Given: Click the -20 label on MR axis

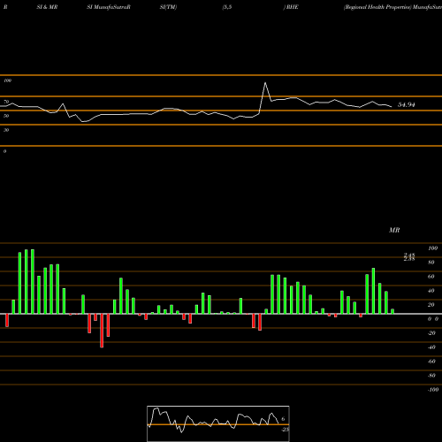Looking at the screenshot, I should 431,333.
